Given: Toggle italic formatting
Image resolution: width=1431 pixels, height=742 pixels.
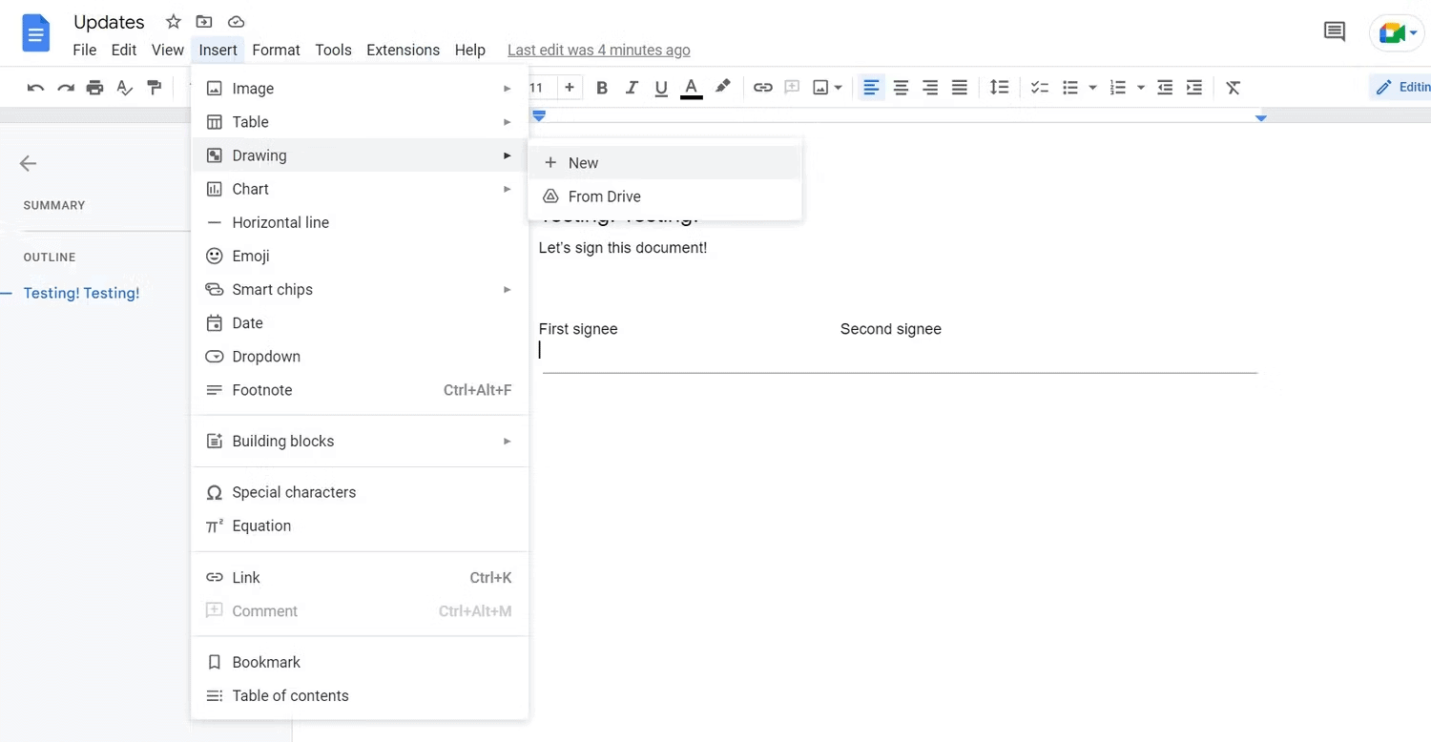Looking at the screenshot, I should coord(632,87).
